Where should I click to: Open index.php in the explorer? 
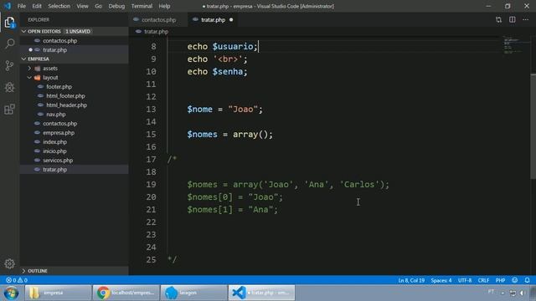click(x=75, y=142)
